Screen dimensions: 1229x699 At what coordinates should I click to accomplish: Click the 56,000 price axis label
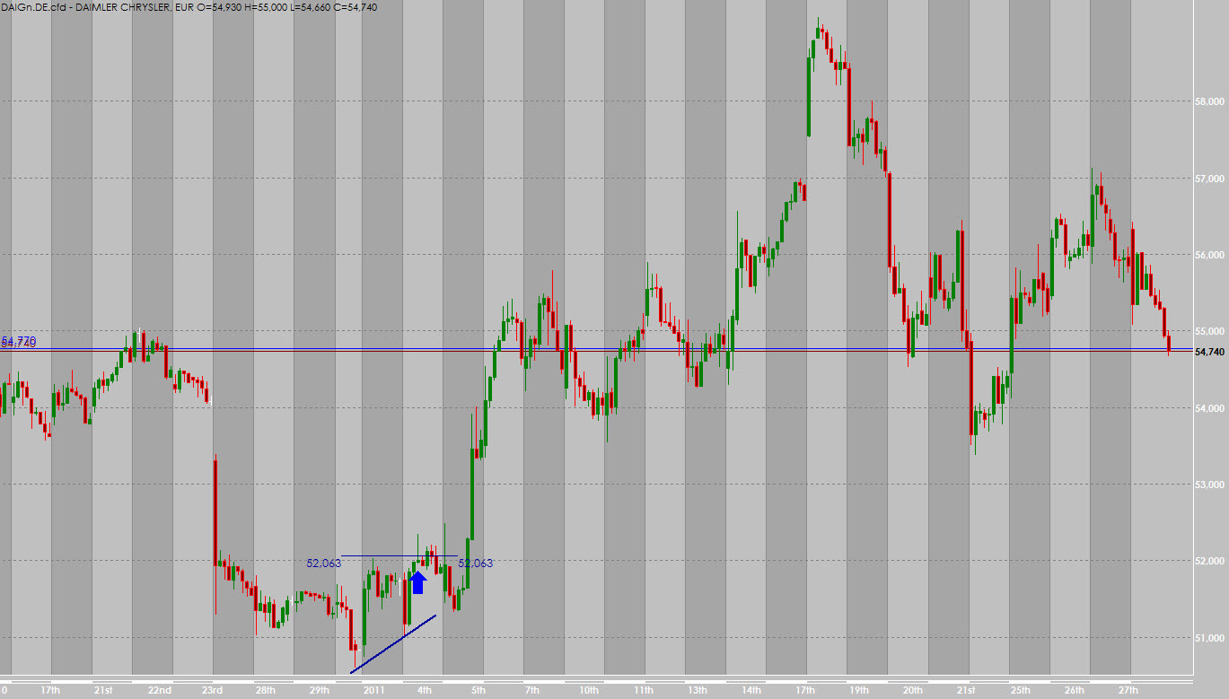pos(1212,255)
